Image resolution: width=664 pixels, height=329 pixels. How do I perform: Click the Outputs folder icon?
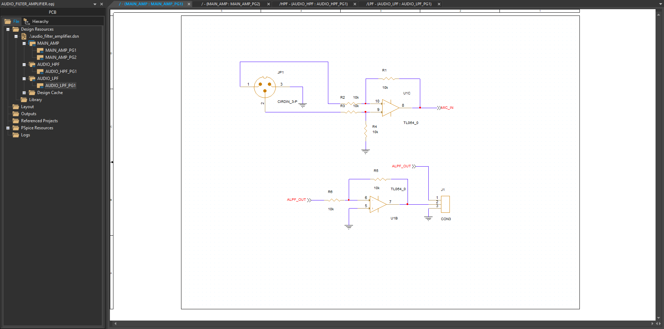click(x=16, y=114)
